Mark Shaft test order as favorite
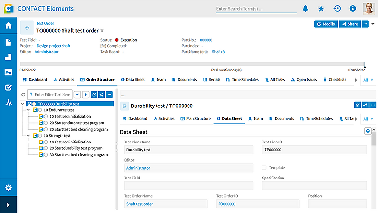 [x=102, y=30]
